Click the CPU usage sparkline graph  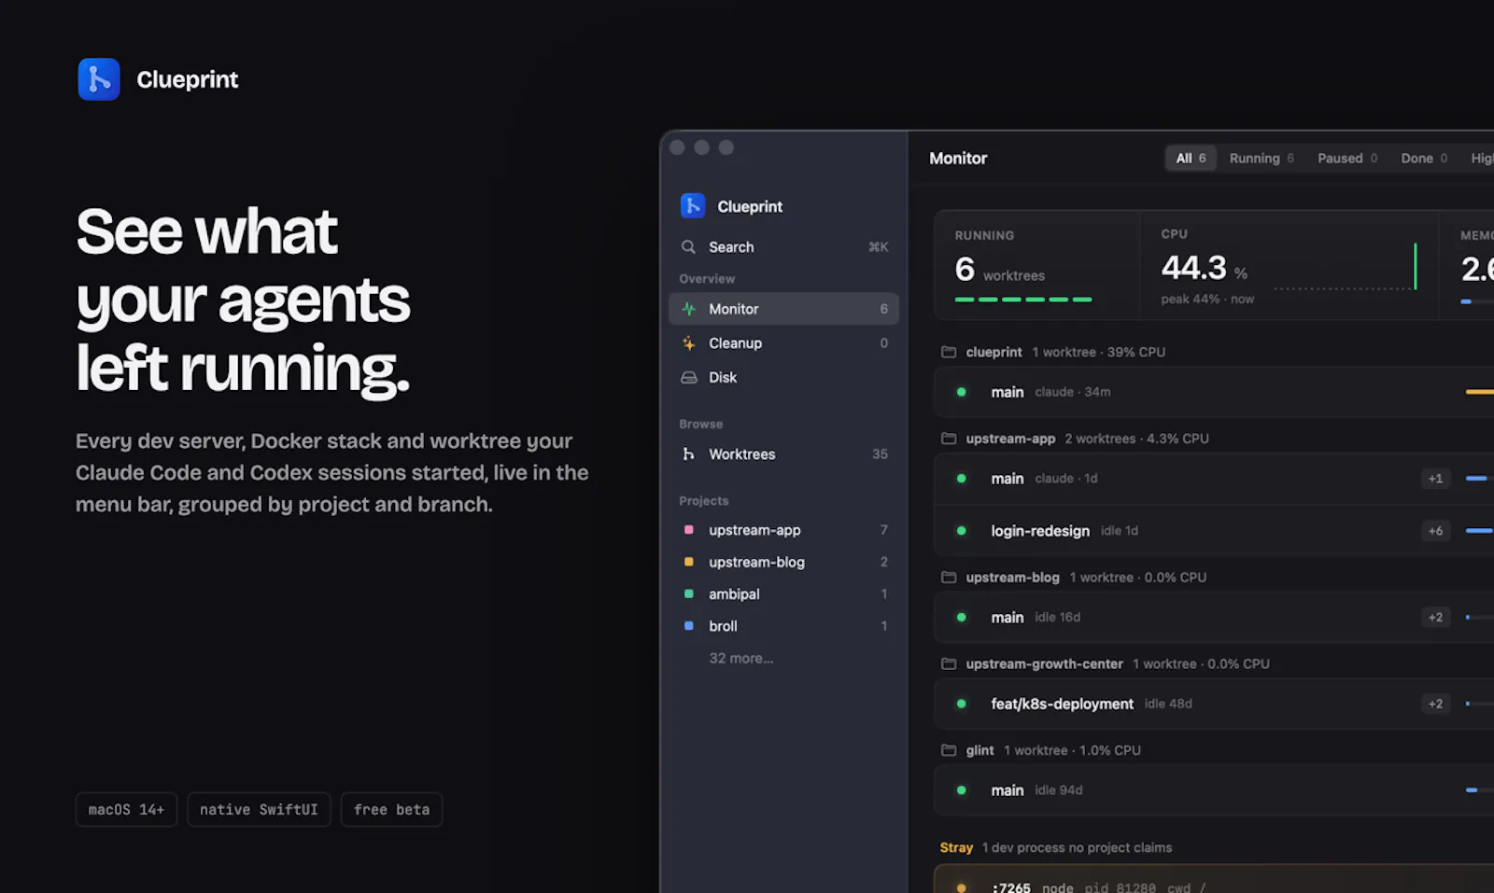click(1346, 268)
